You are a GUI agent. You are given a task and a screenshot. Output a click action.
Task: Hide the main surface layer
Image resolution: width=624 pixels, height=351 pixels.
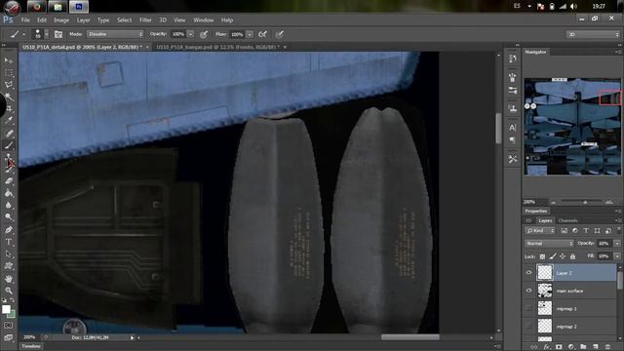(x=528, y=291)
